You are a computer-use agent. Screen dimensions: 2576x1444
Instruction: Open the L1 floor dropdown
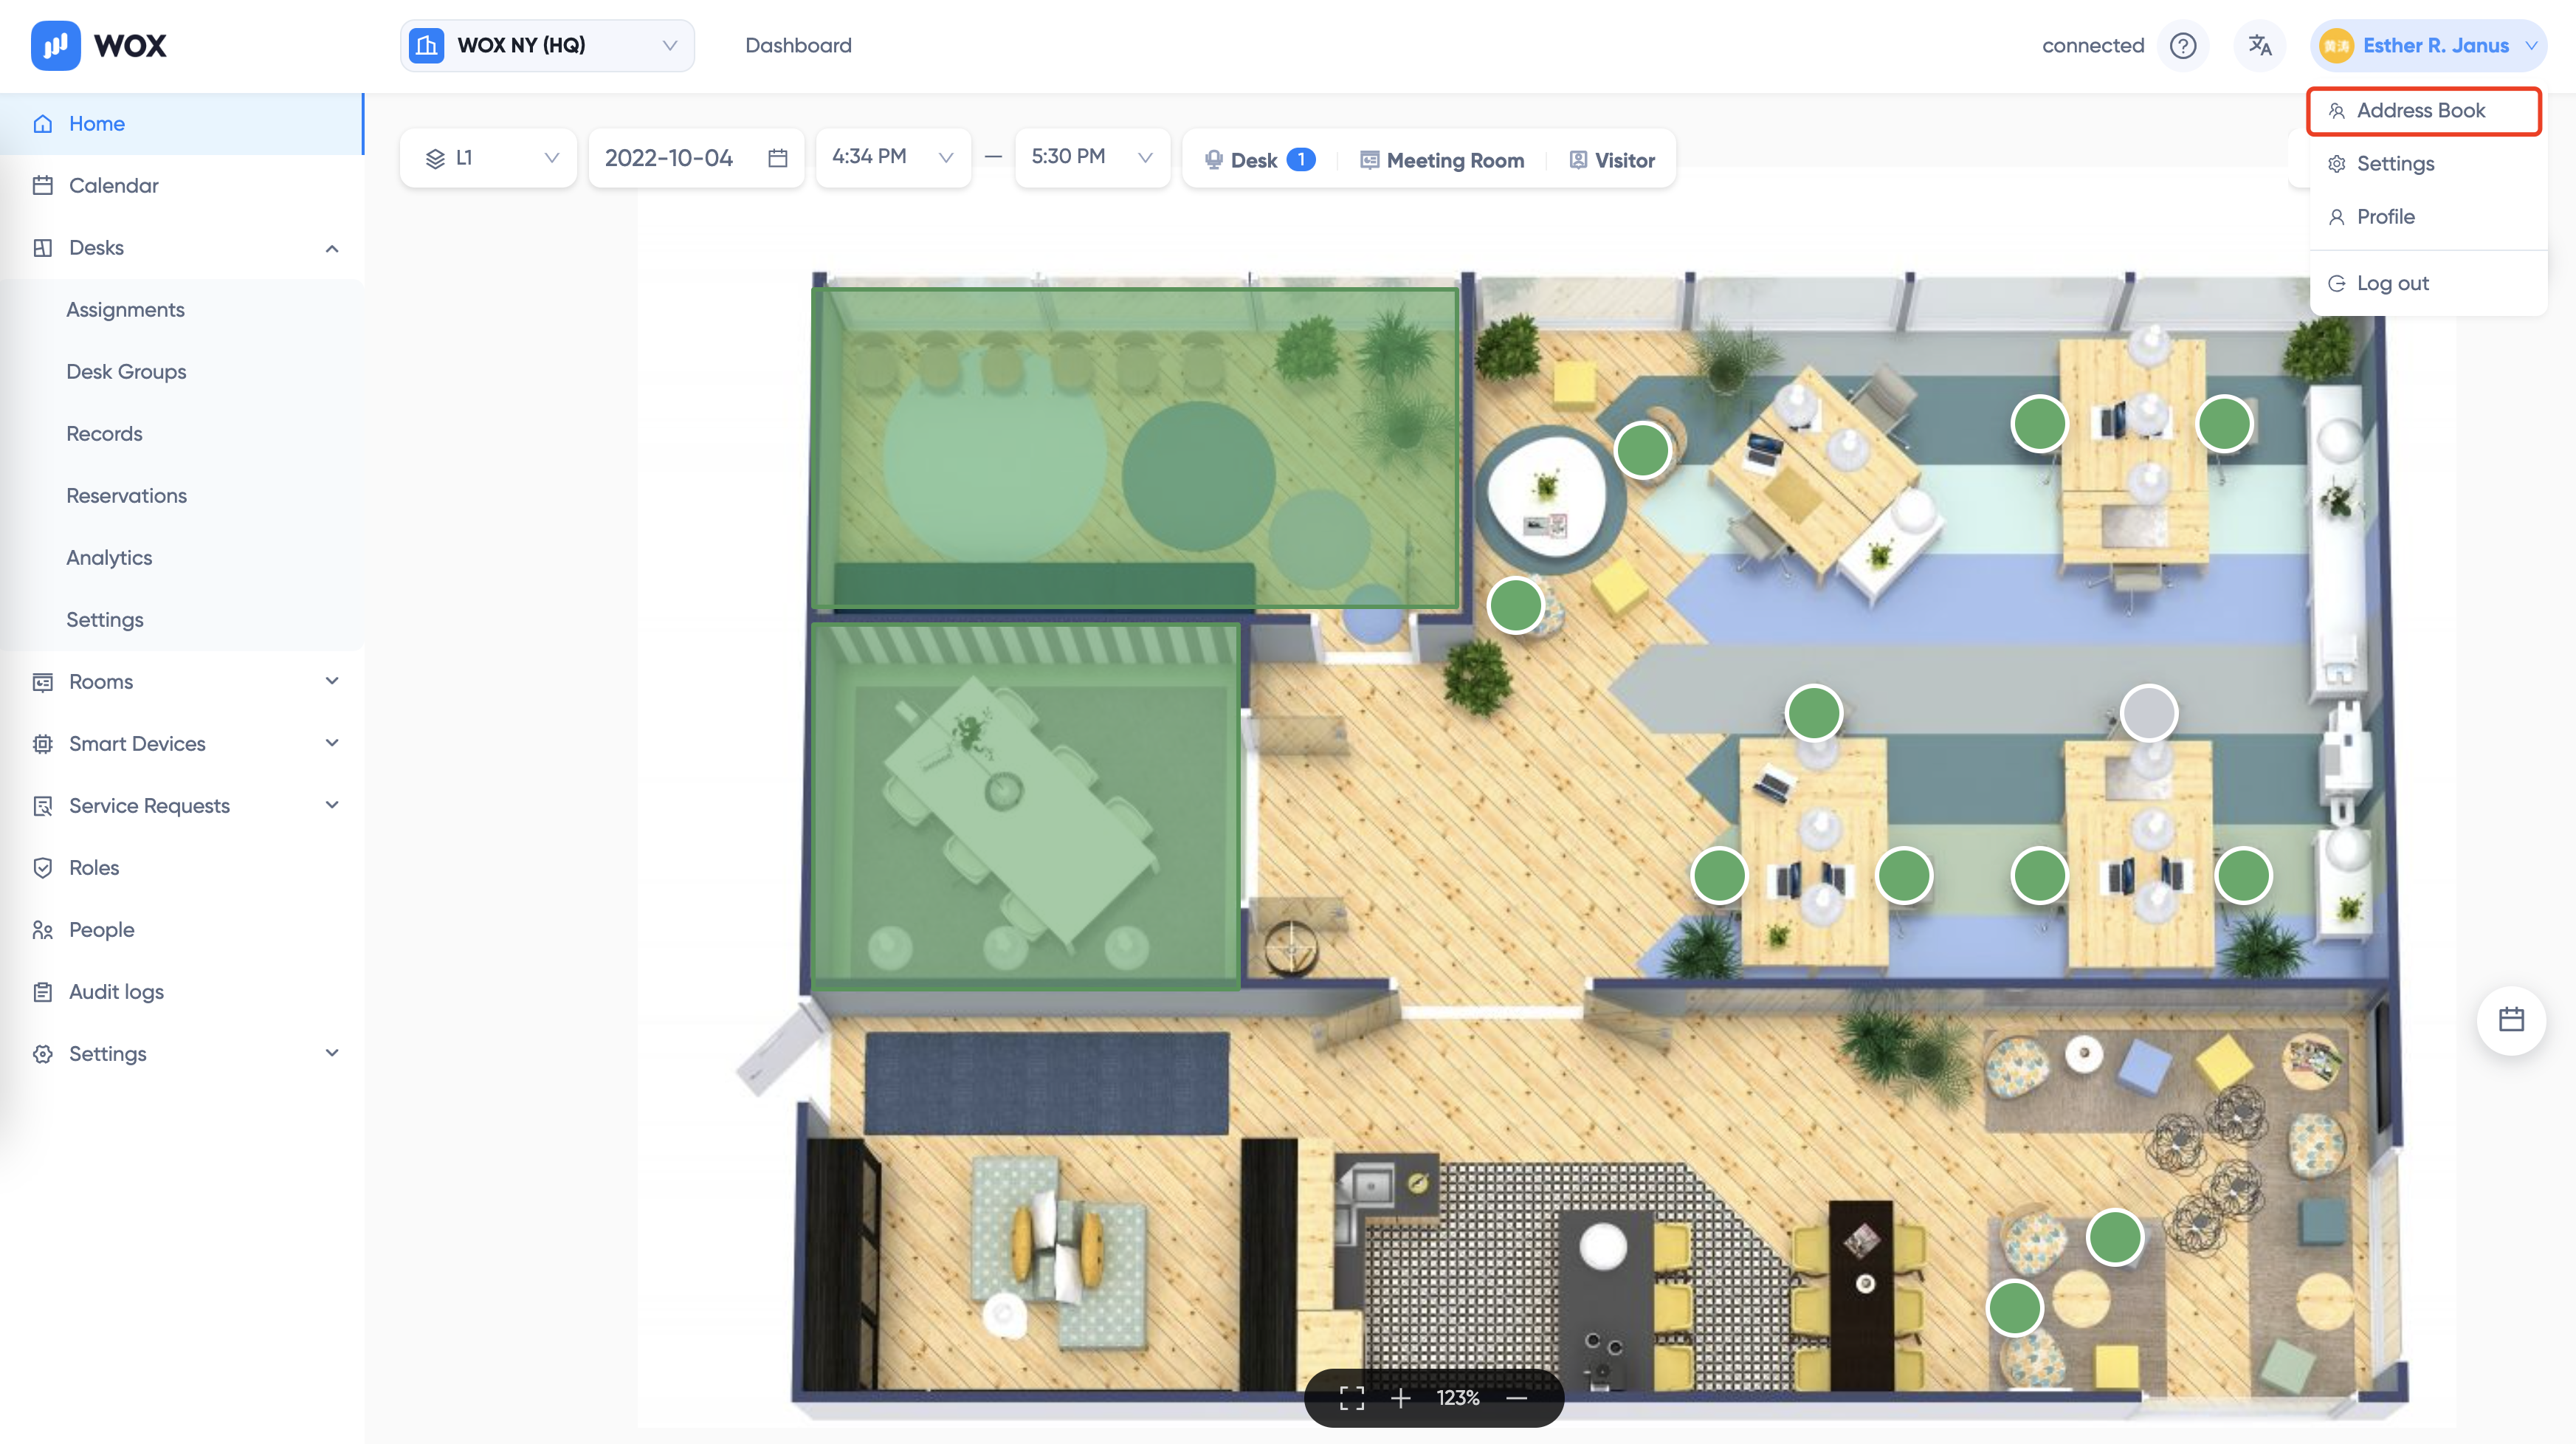click(x=489, y=158)
